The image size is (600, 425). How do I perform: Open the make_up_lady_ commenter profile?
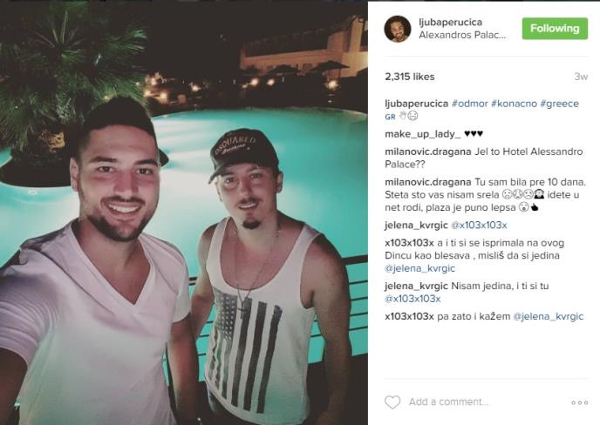click(x=423, y=134)
